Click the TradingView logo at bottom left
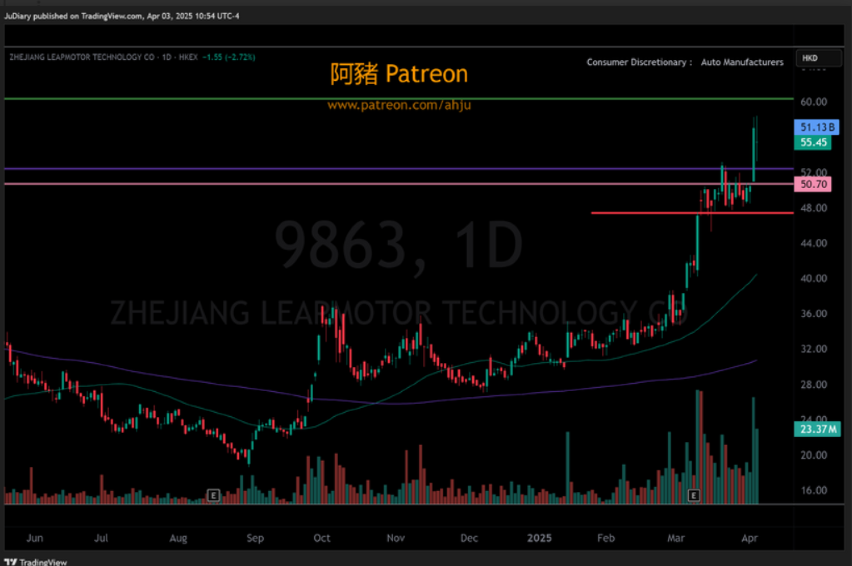This screenshot has height=566, width=852. click(36, 562)
